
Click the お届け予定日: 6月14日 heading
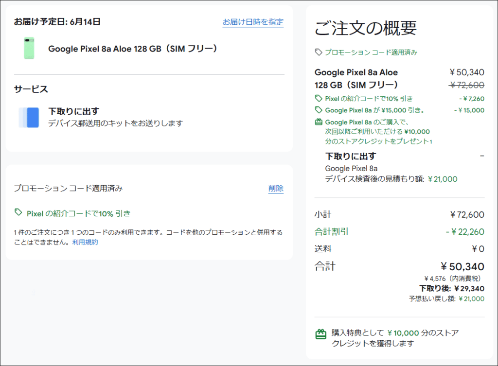pos(57,21)
